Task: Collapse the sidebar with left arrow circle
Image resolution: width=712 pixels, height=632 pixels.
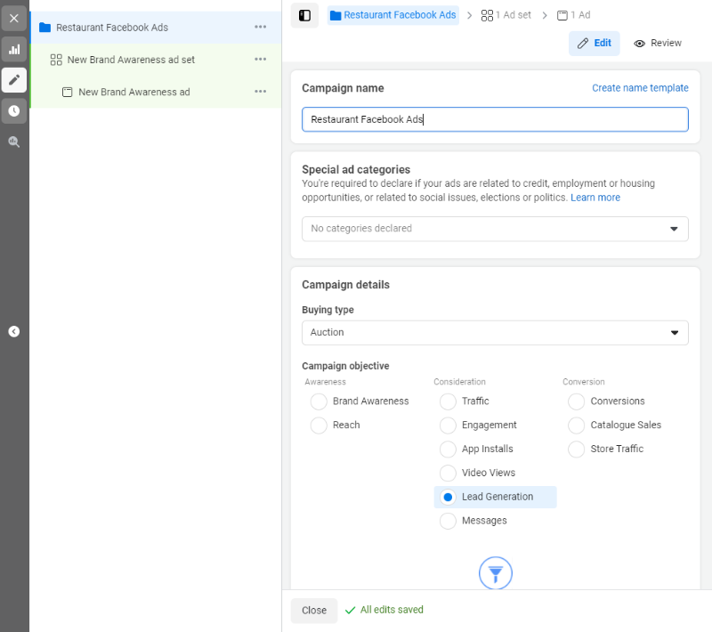Action: pos(14,331)
